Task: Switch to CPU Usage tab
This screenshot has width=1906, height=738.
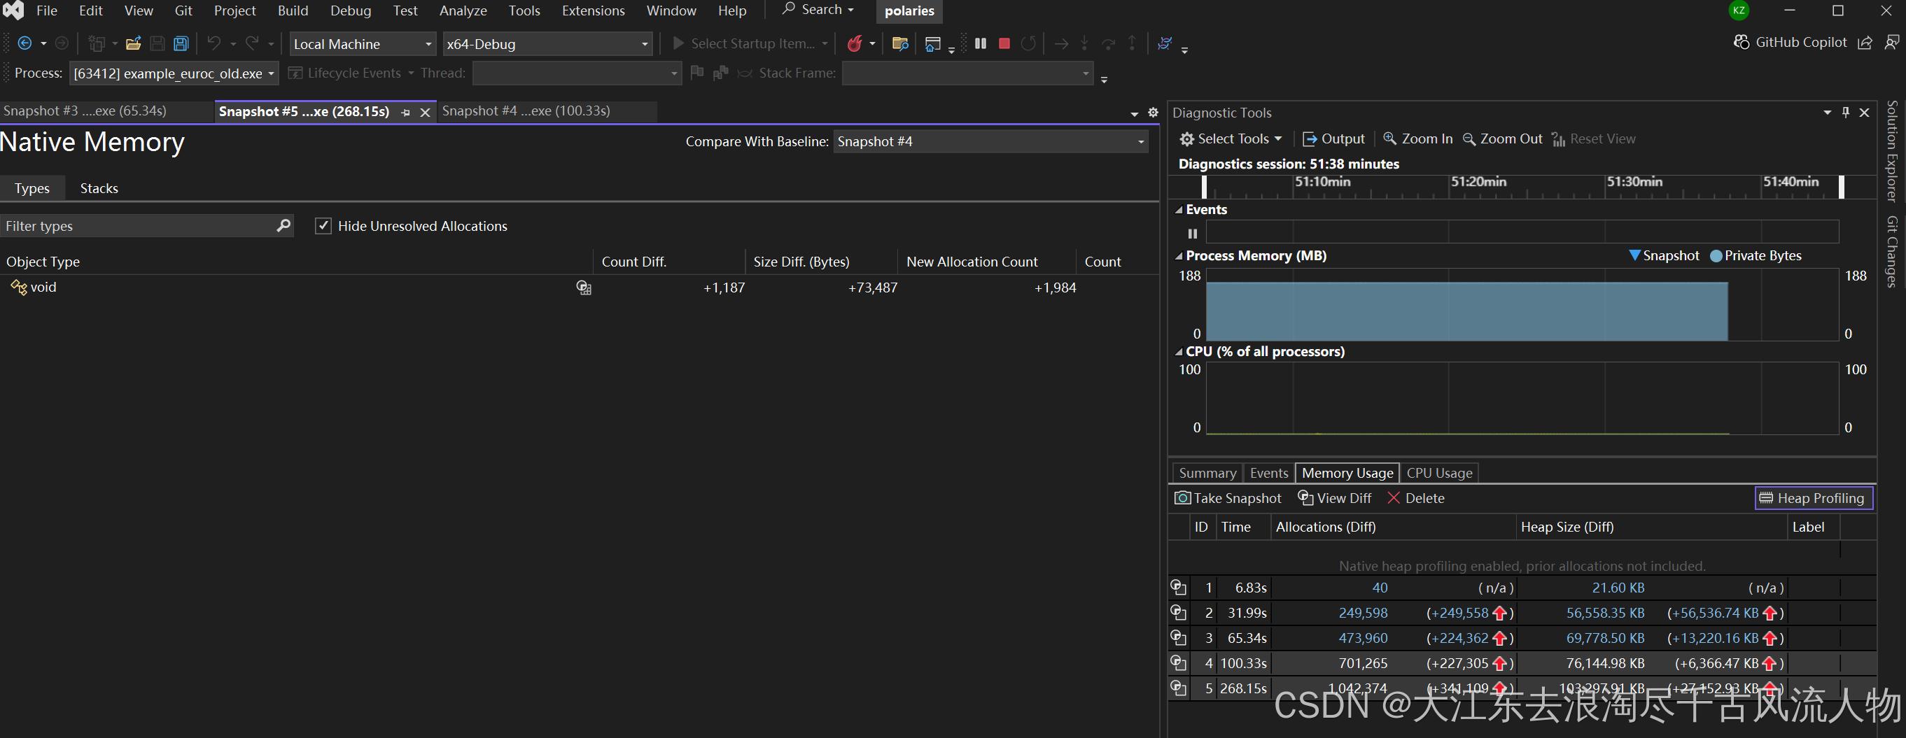Action: 1439,474
